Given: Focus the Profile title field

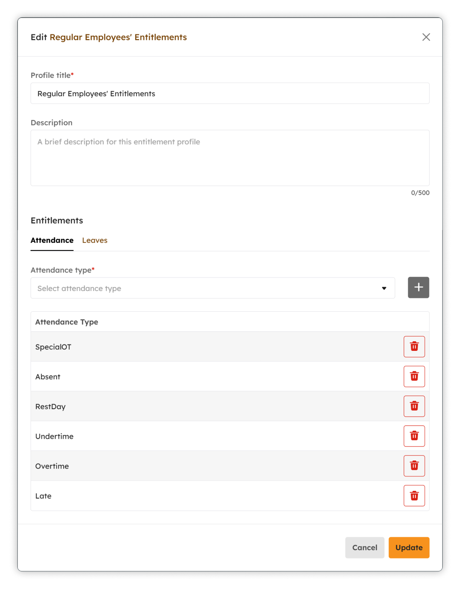Looking at the screenshot, I should pyautogui.click(x=230, y=94).
